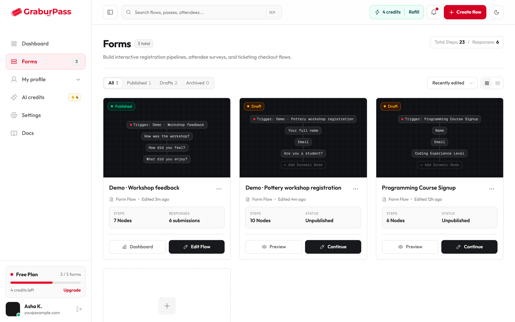Screen dimensions: 515x322
Task: Select the Archived tab
Action: (x=197, y=83)
